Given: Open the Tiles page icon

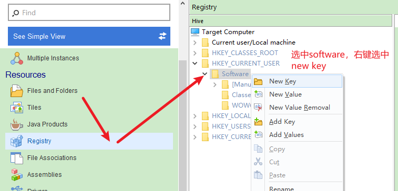Looking at the screenshot, I should [17, 108].
